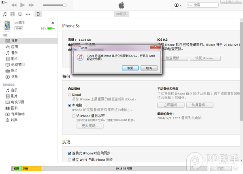This screenshot has height=174, width=243.
Task: Click the 立即备份 button
Action: 171,105
